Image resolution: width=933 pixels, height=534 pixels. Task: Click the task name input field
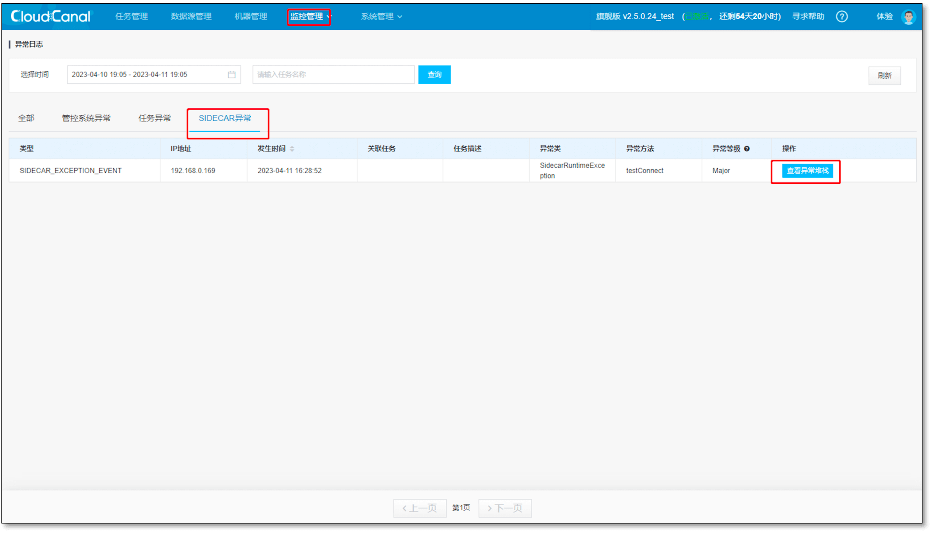pos(333,75)
